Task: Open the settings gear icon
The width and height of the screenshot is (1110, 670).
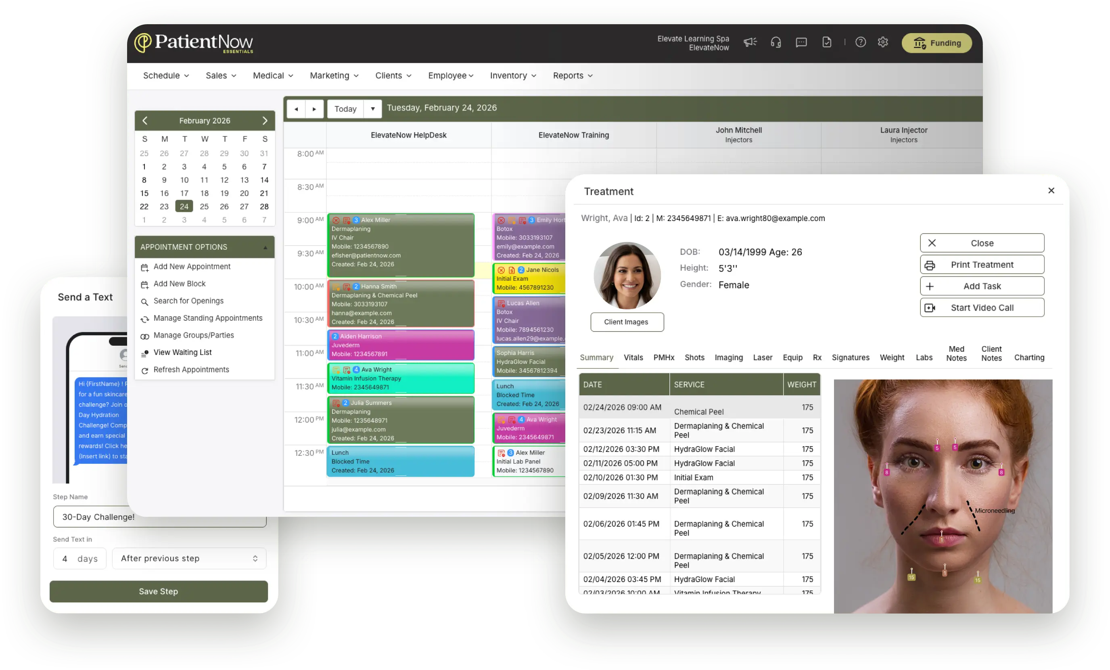Action: 883,42
